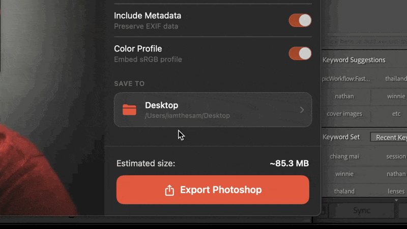Apply the session keyword from Keyword Set
Viewport: 407px width, 229px height.
396,156
